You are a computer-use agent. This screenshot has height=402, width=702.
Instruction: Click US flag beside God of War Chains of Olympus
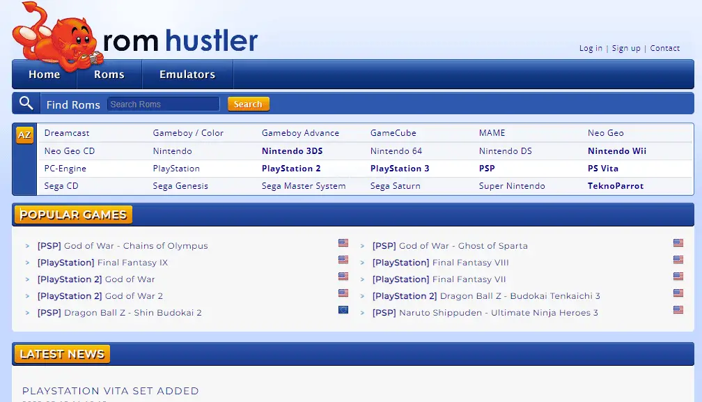pyautogui.click(x=343, y=243)
